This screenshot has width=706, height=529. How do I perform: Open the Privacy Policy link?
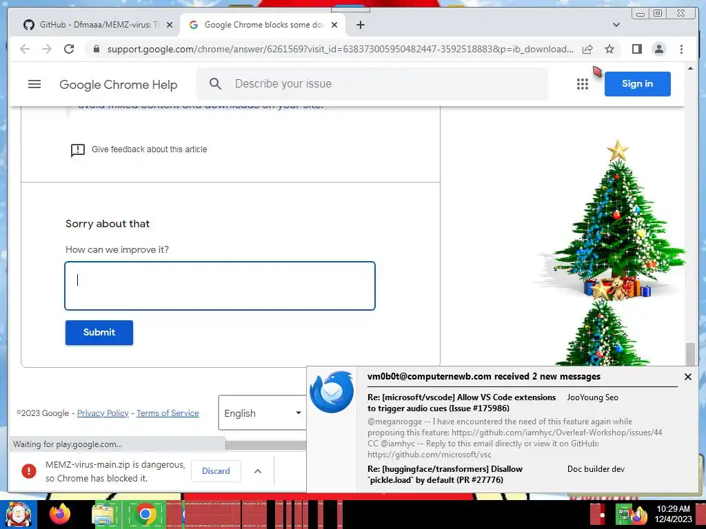(103, 413)
